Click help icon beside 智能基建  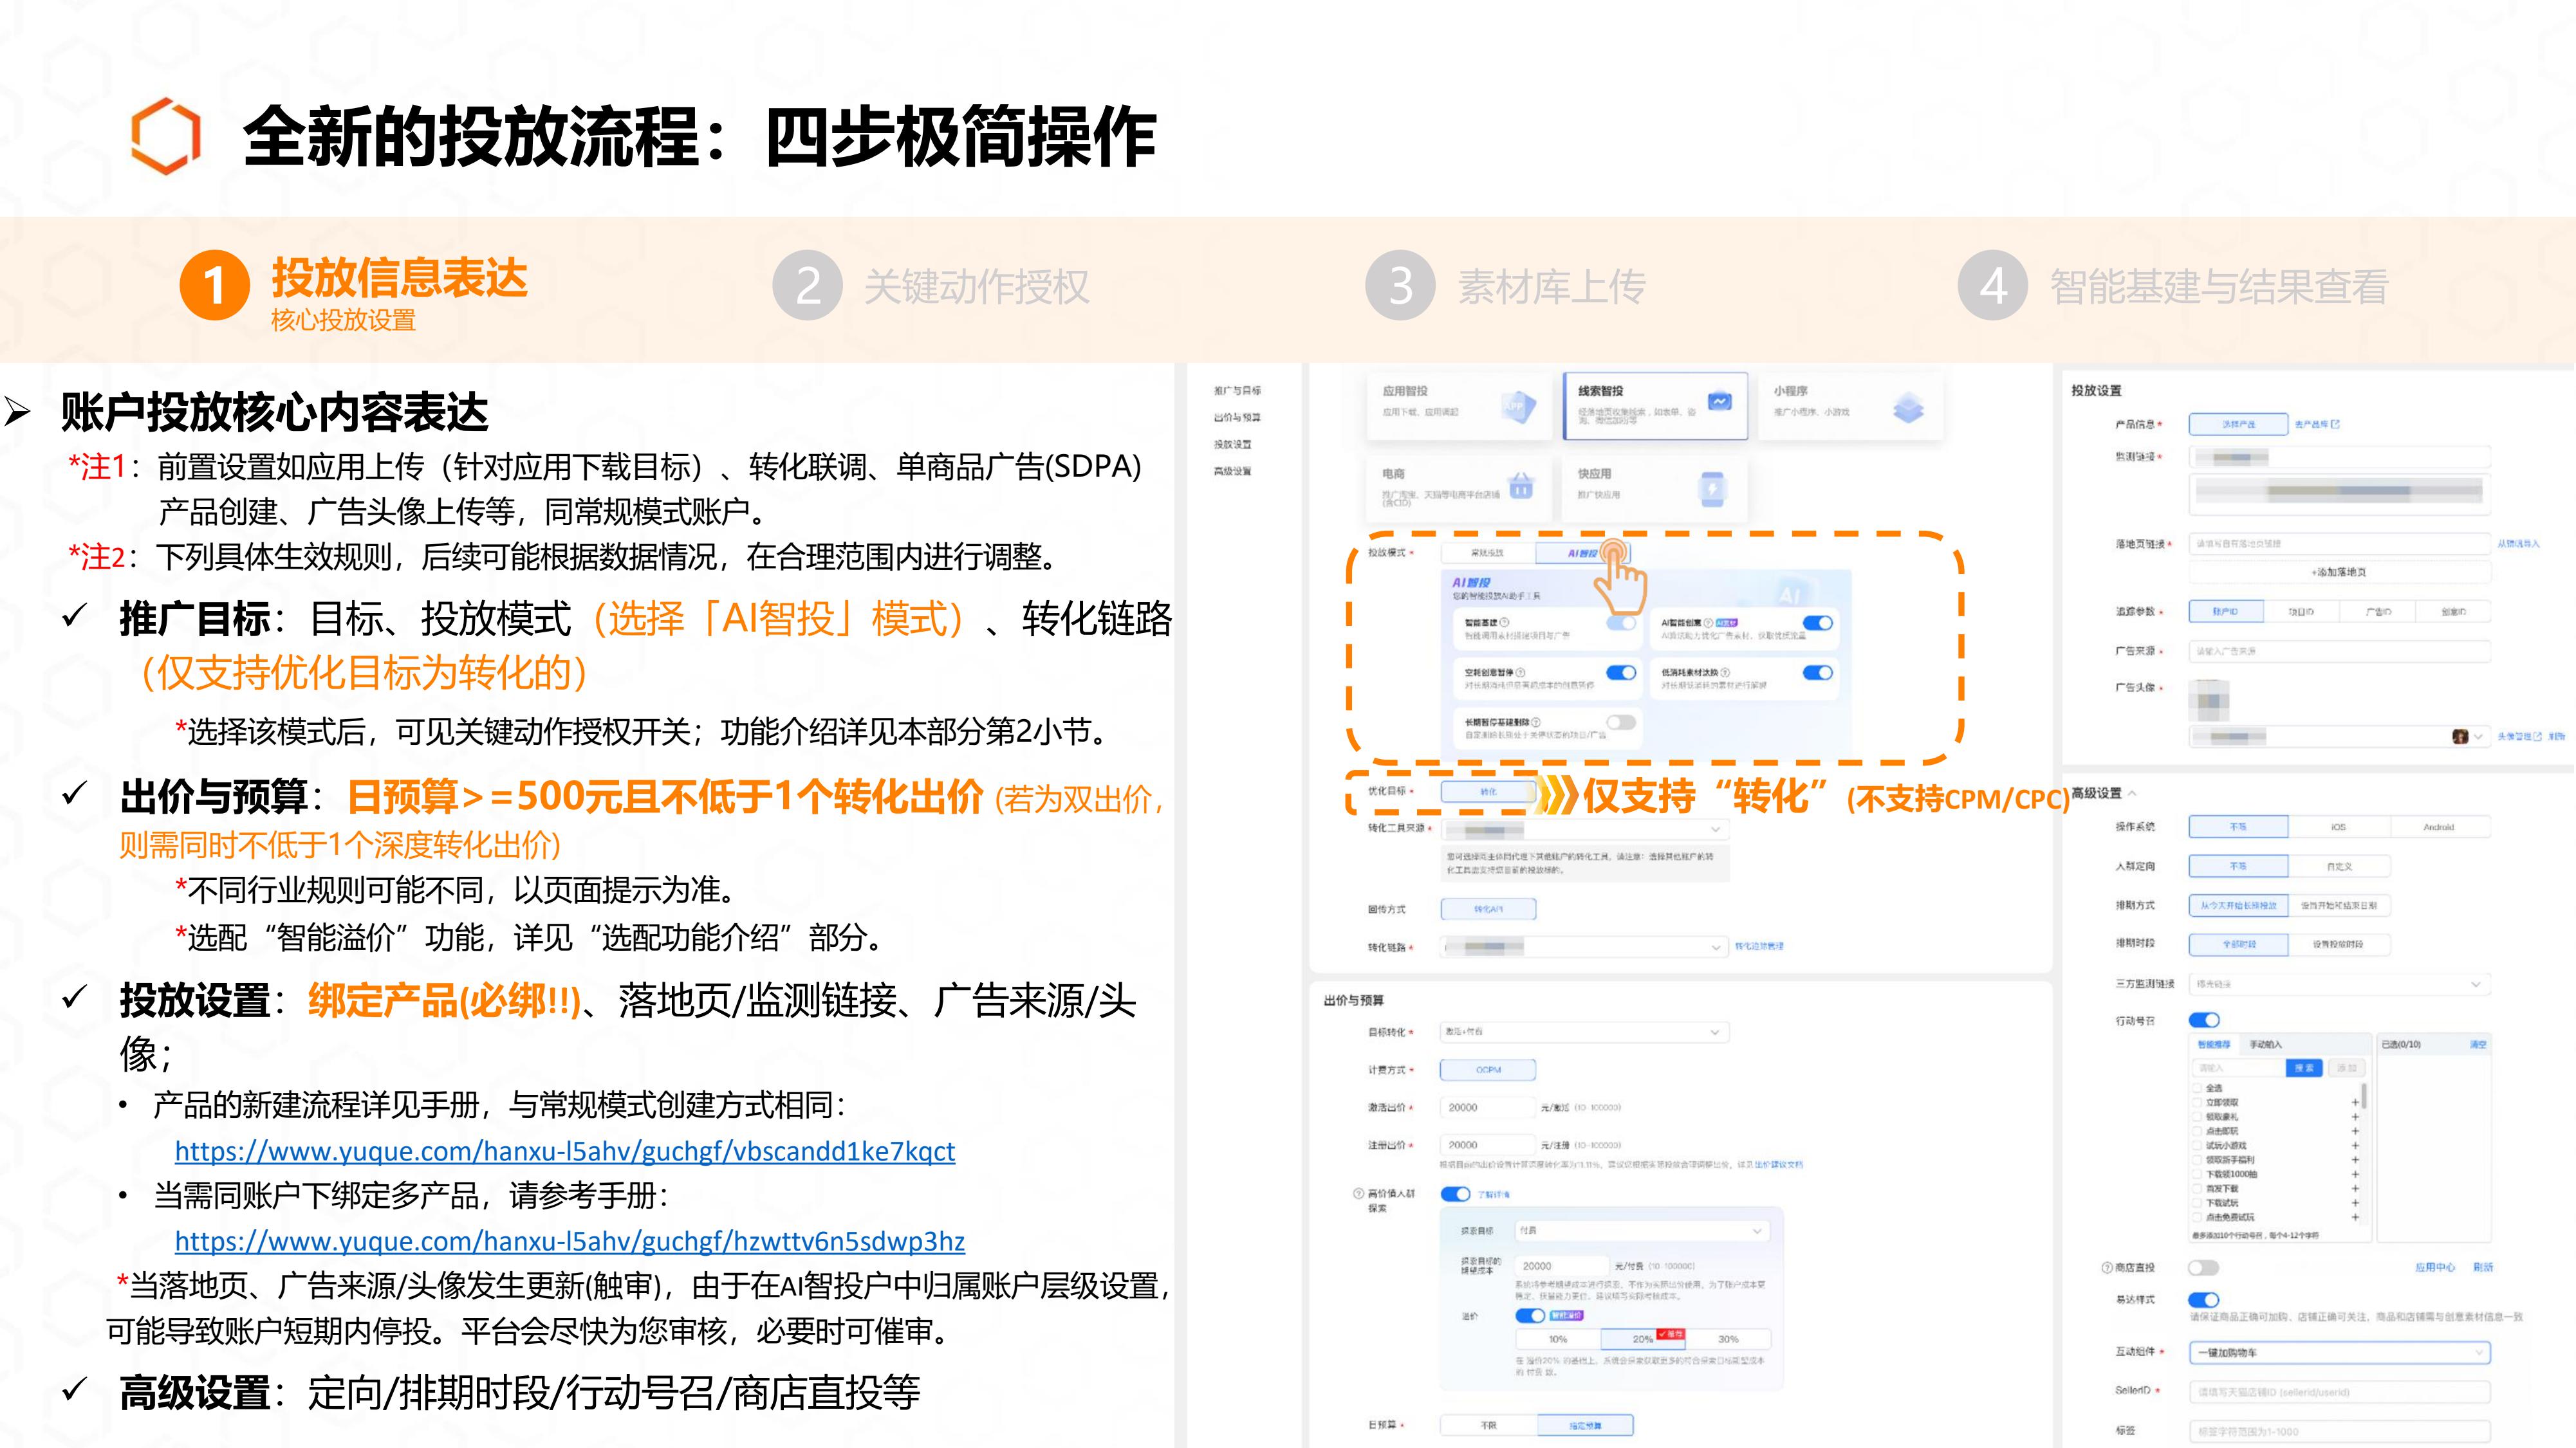(x=1505, y=623)
